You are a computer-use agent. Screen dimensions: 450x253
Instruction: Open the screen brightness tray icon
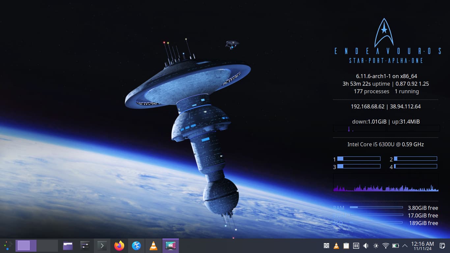pyautogui.click(x=376, y=246)
